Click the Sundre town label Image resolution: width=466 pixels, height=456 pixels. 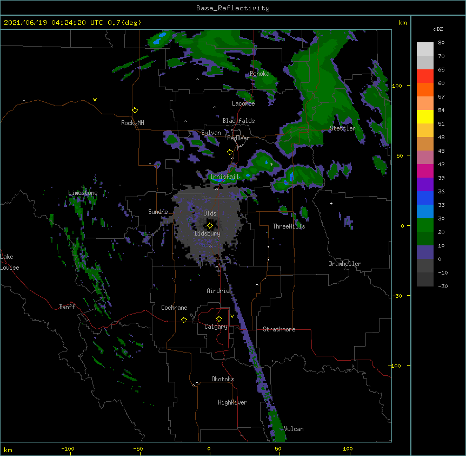(x=158, y=212)
